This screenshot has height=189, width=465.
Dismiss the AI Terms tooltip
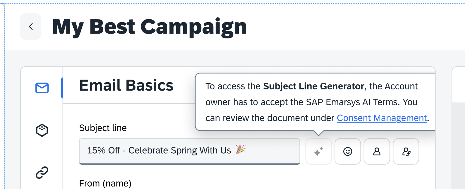pos(315,102)
